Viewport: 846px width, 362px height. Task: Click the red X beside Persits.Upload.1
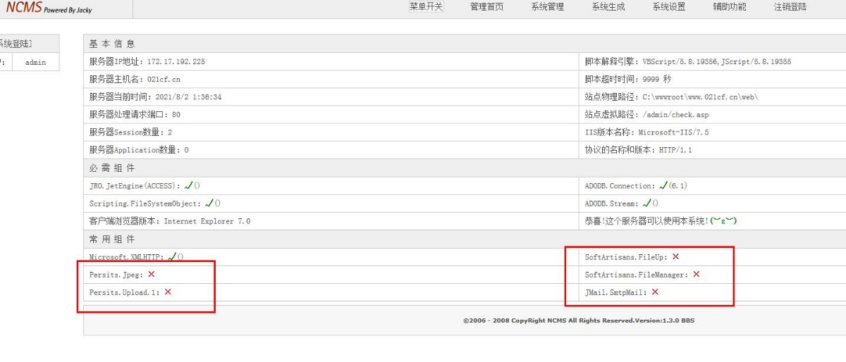[168, 292]
